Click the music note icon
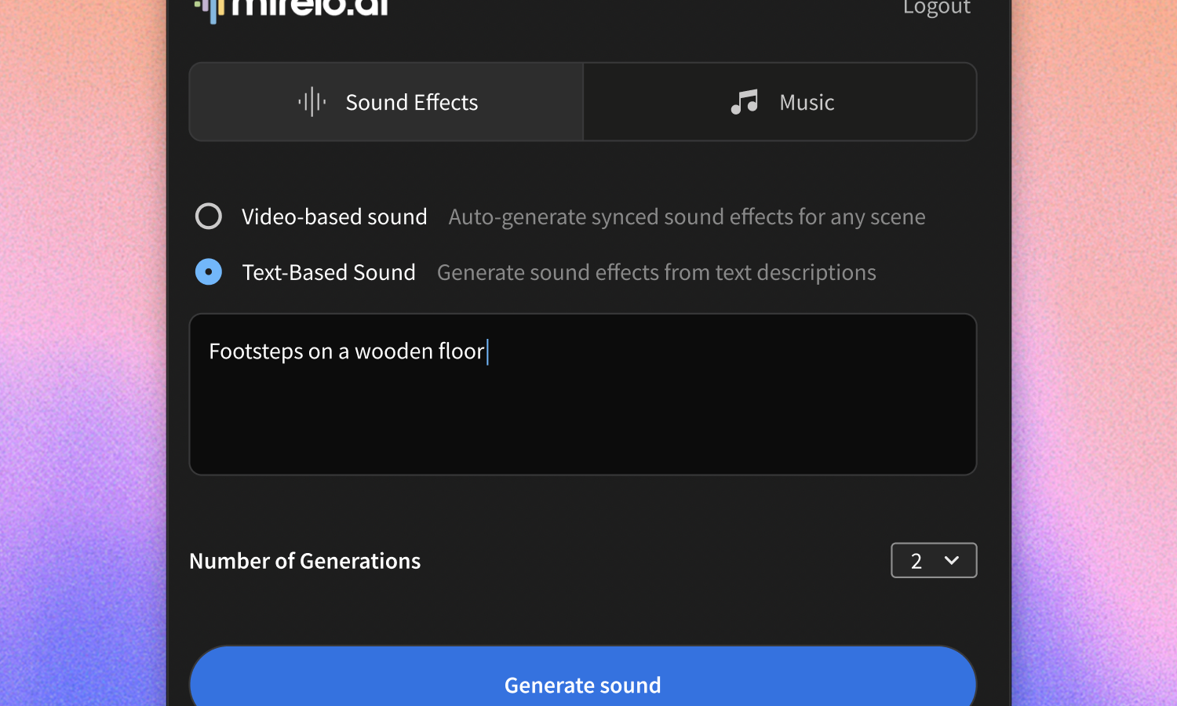The width and height of the screenshot is (1177, 706). click(x=744, y=102)
